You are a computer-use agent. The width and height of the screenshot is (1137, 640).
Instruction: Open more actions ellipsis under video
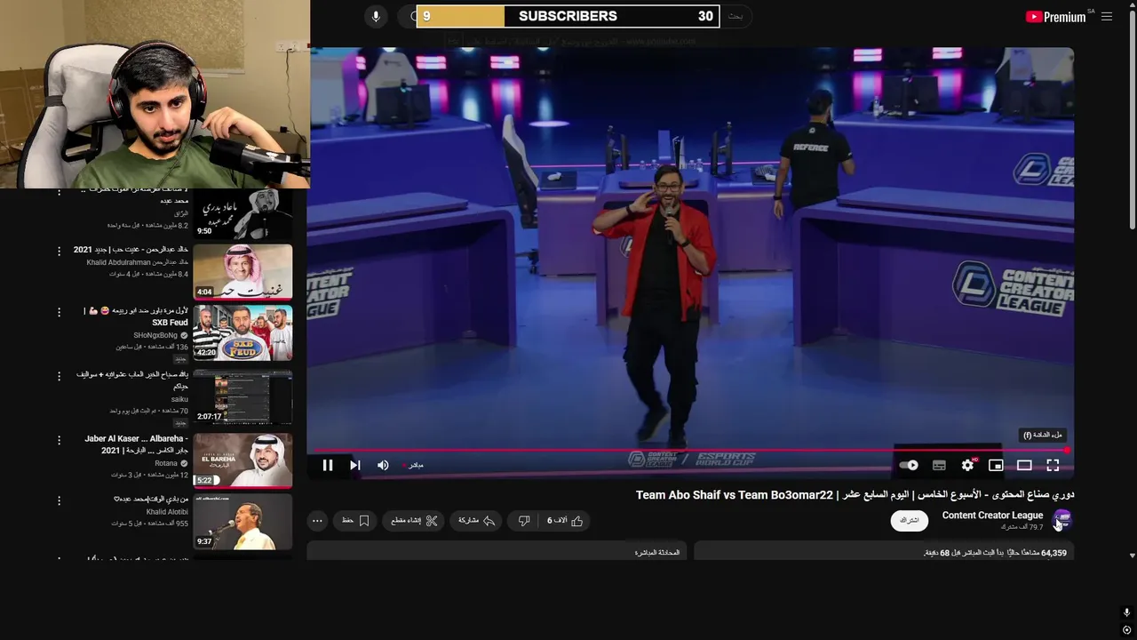(317, 521)
